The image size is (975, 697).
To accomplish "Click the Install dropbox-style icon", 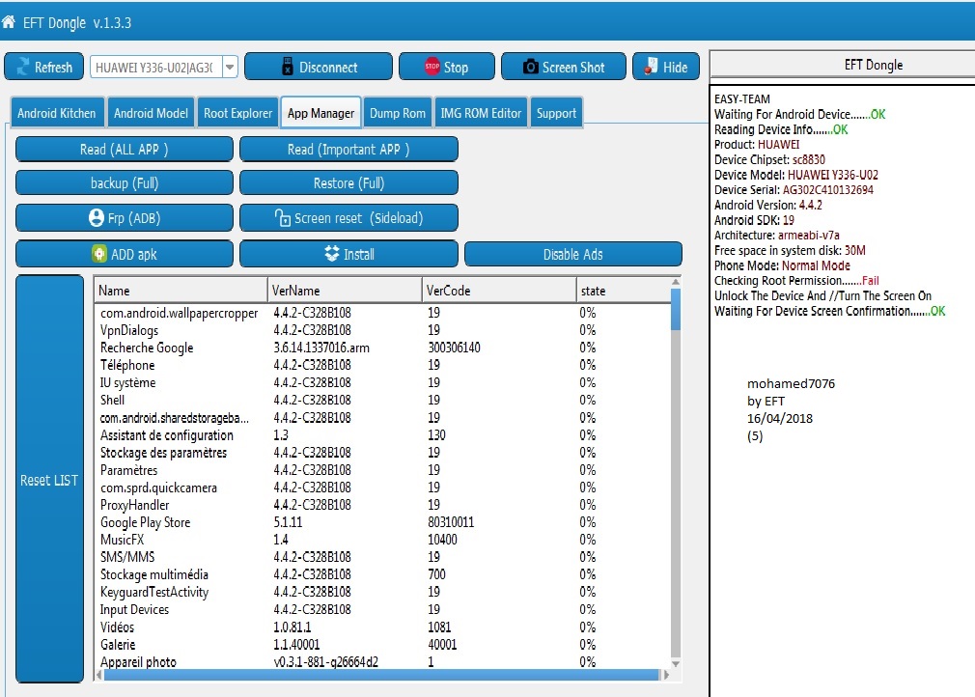I will coord(332,254).
